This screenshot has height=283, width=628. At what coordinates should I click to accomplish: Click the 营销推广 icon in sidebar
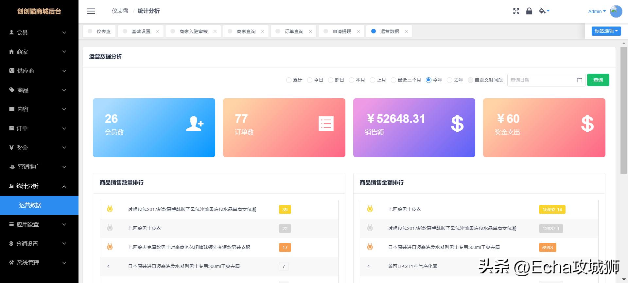pos(12,167)
